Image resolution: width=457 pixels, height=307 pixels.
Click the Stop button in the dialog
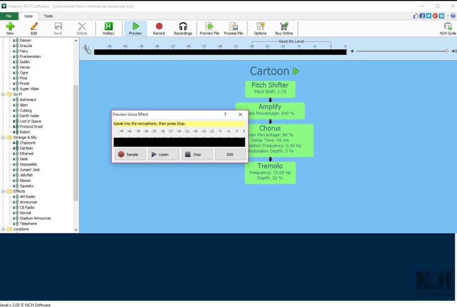[x=197, y=155]
